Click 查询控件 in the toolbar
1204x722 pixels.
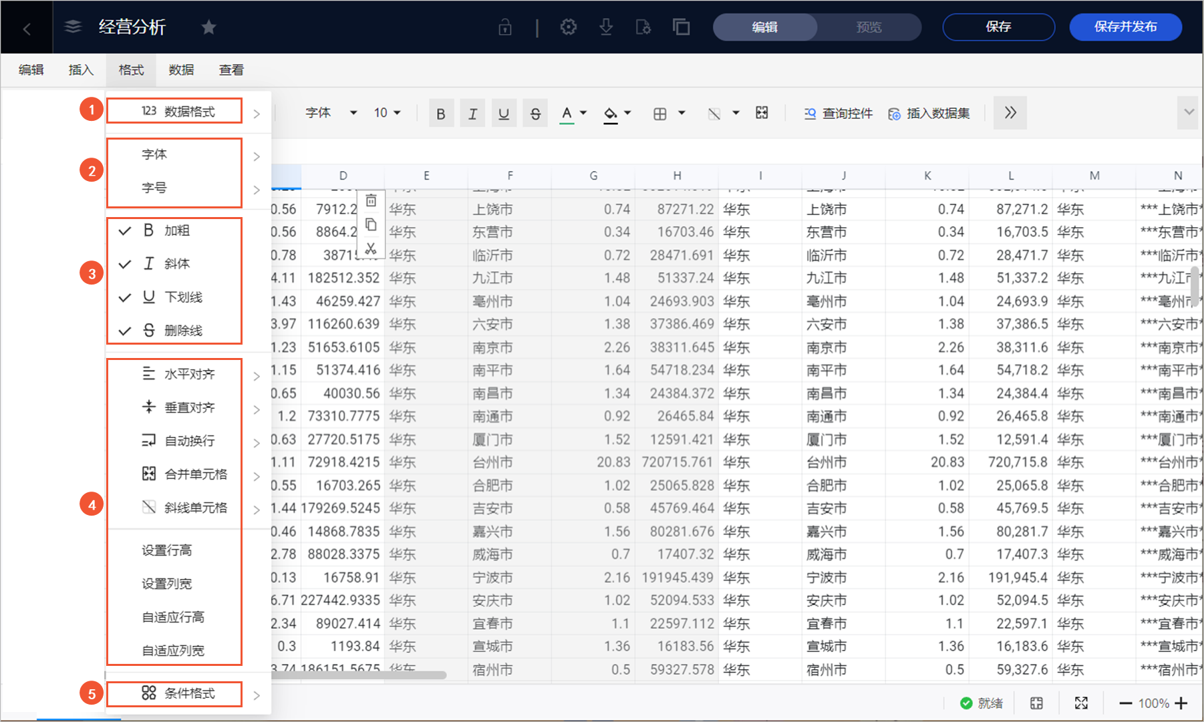click(839, 114)
